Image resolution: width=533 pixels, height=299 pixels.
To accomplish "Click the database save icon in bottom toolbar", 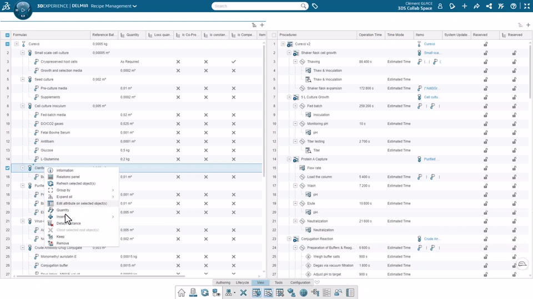I will coord(193,292).
